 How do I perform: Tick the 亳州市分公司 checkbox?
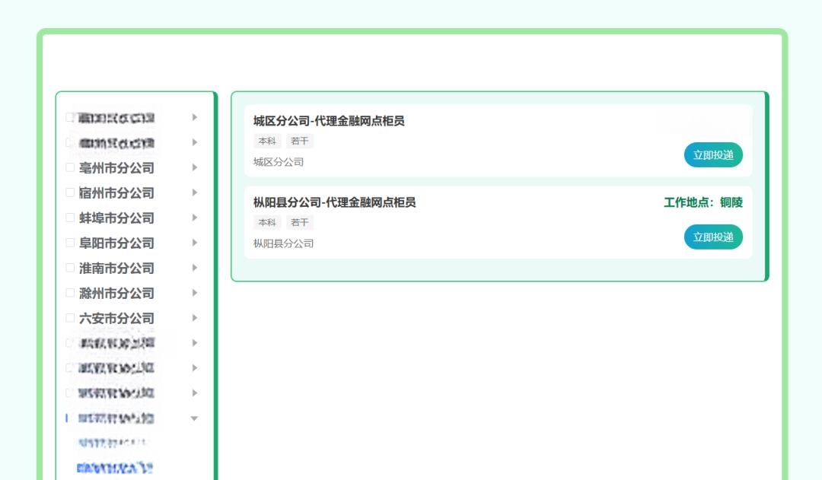tap(70, 167)
